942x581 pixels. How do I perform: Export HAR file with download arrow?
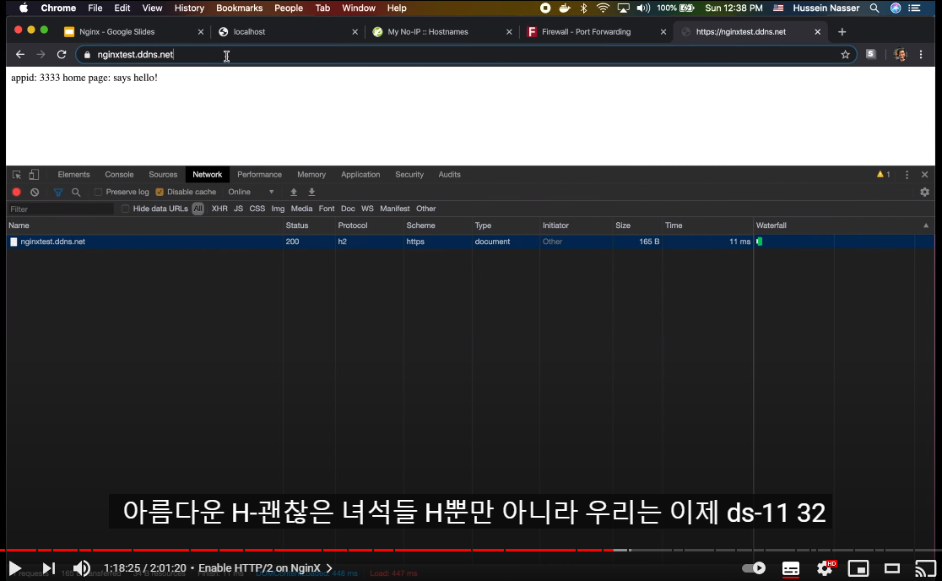tap(311, 193)
